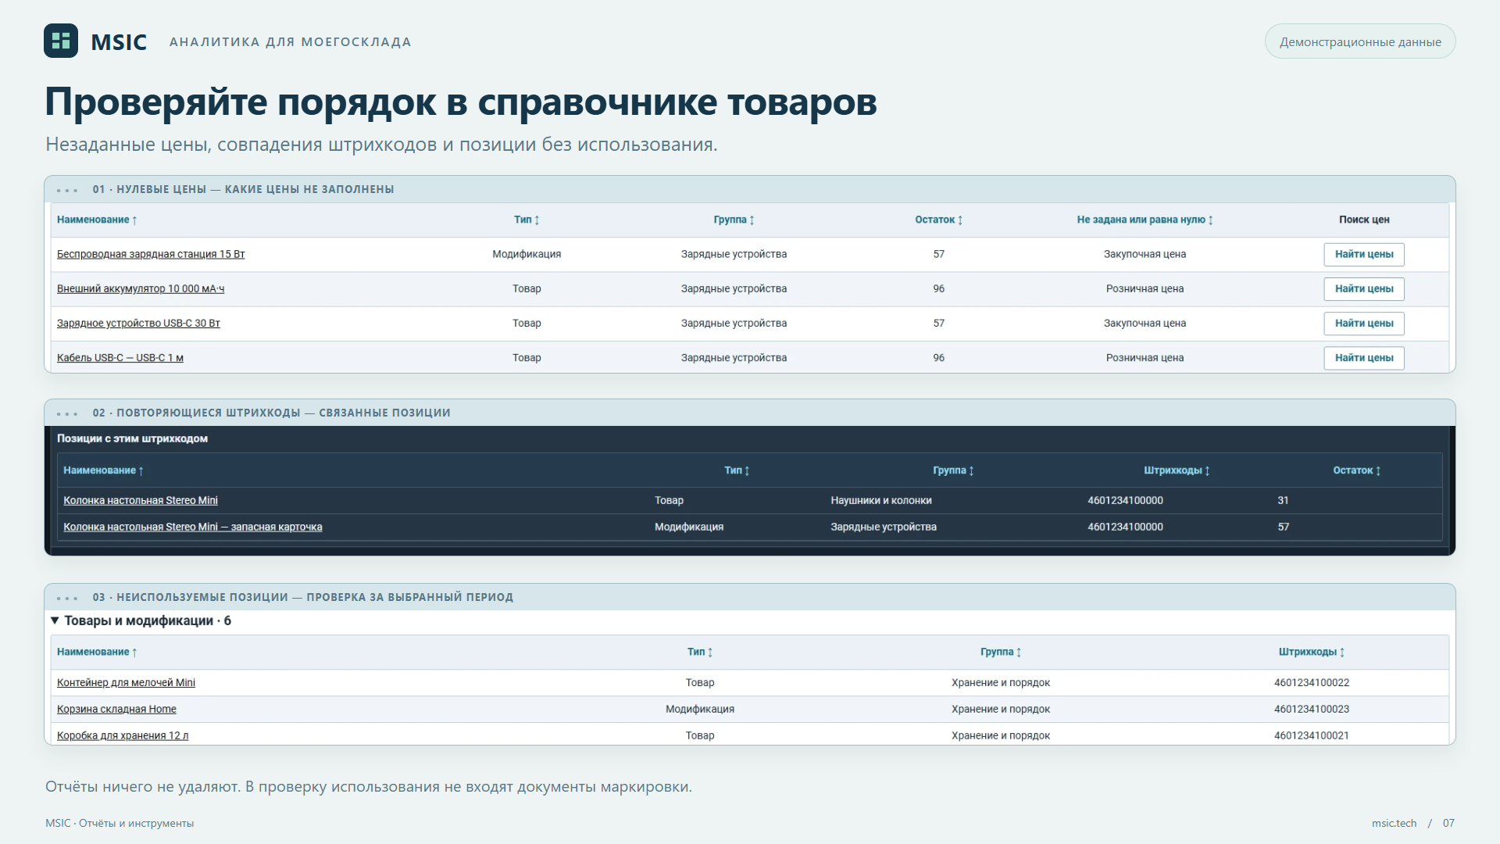Click the msic.tech footer text
This screenshot has width=1500, height=844.
pos(1394,823)
